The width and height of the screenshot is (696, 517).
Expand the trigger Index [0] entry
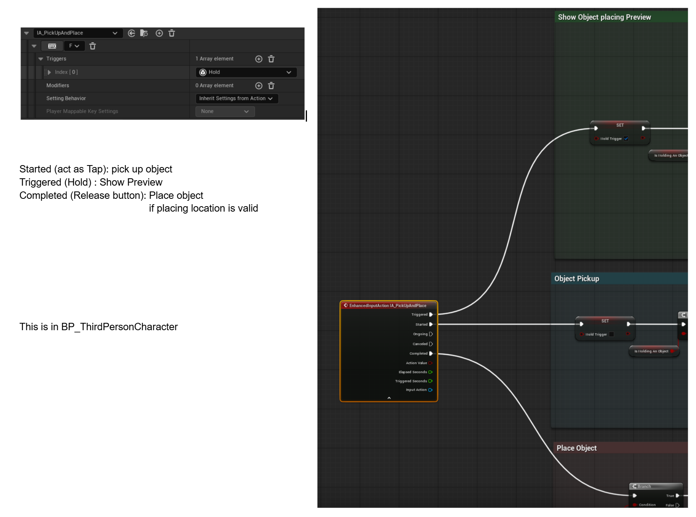pos(49,72)
